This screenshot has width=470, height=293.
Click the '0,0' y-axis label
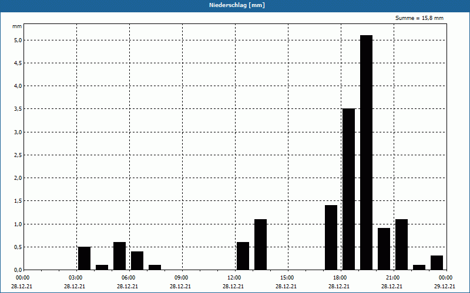coord(18,270)
